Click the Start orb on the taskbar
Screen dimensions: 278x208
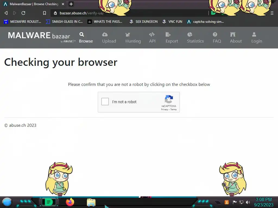coord(7,202)
